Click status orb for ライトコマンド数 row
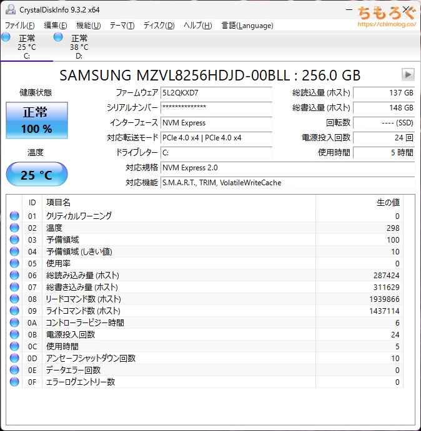421x431 pixels. pyautogui.click(x=14, y=311)
